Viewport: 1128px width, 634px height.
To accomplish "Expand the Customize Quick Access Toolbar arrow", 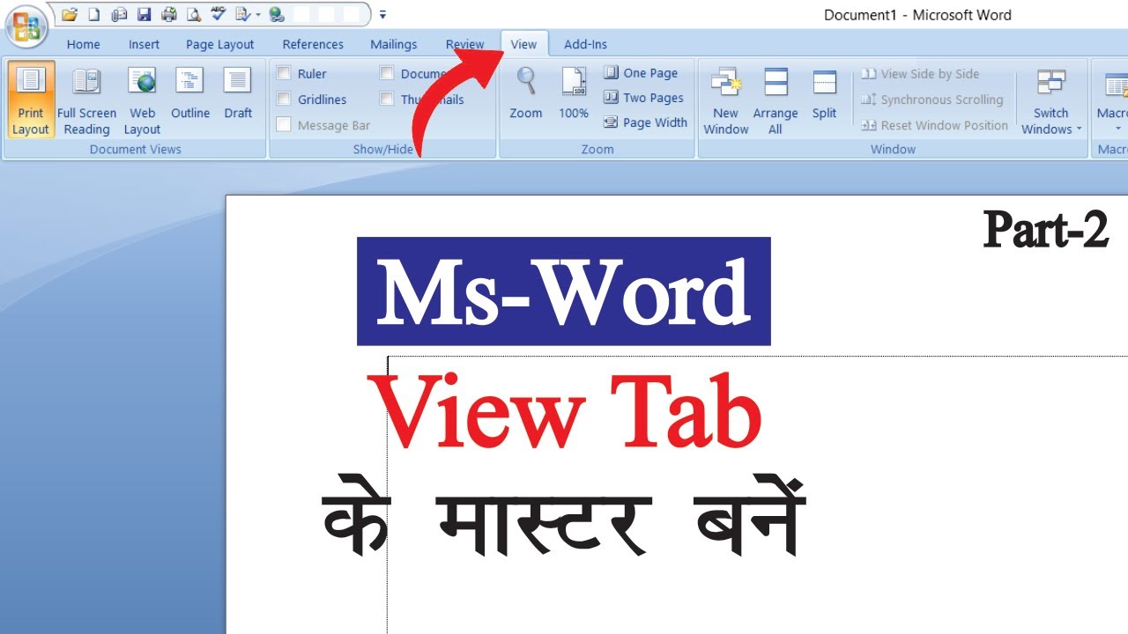I will point(382,15).
